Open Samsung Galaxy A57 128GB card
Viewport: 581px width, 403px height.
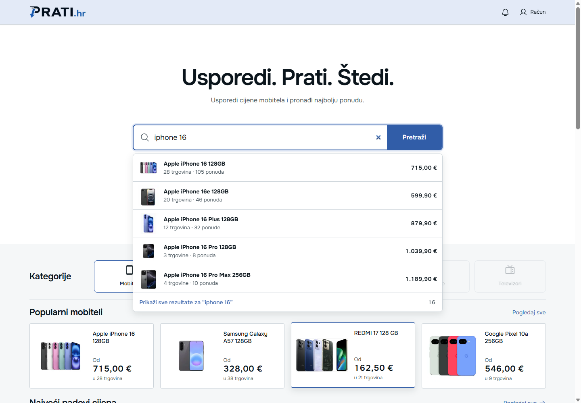pos(222,356)
